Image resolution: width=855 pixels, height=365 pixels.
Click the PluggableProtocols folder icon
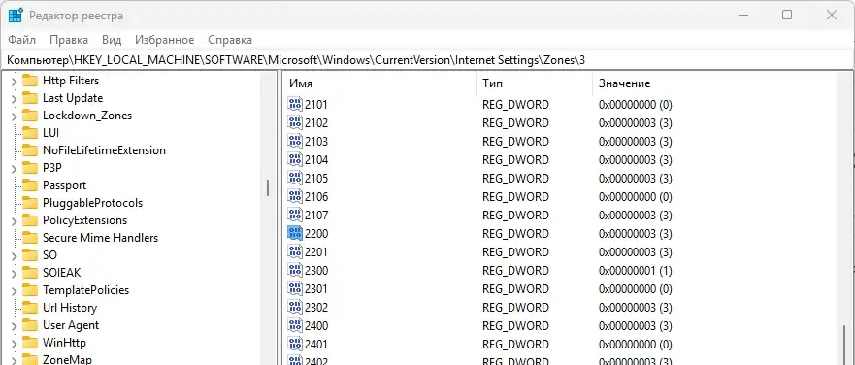(29, 203)
